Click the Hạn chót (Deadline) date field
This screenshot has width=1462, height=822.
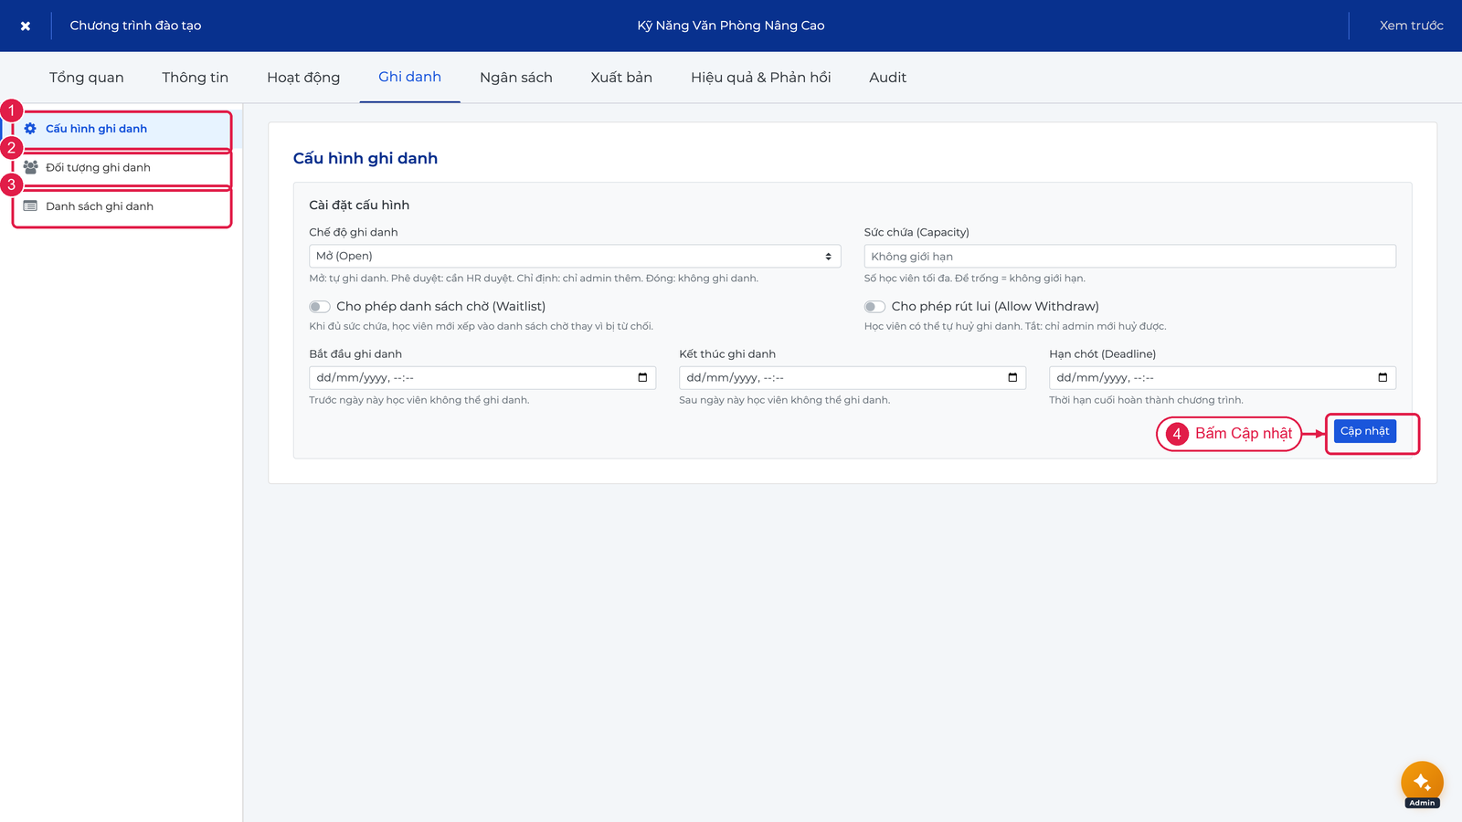coord(1223,377)
